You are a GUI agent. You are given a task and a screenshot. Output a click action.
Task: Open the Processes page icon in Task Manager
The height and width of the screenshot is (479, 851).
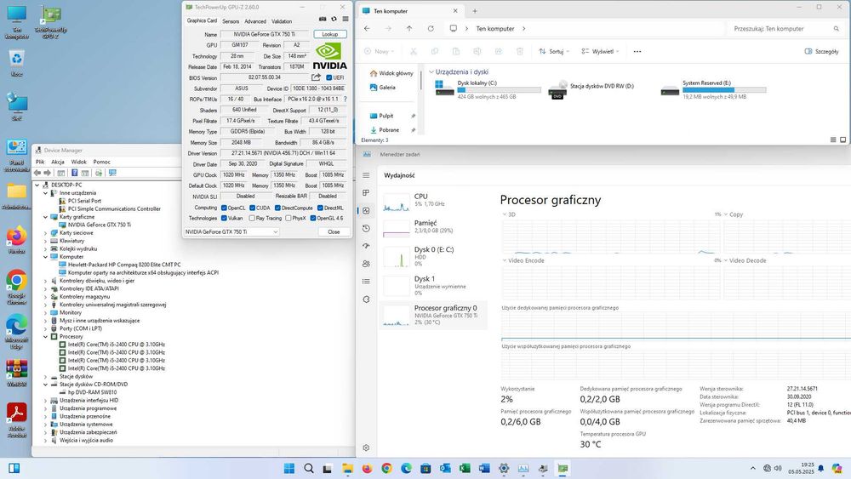(366, 192)
